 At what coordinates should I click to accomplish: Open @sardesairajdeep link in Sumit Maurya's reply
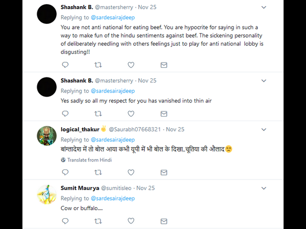(x=112, y=198)
